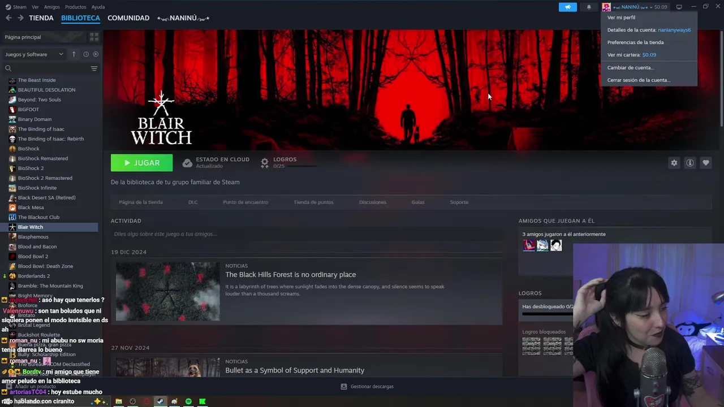Screen dimensions: 724x407
Task: Open OBS Studio in taskbar
Action: pyautogui.click(x=132, y=401)
